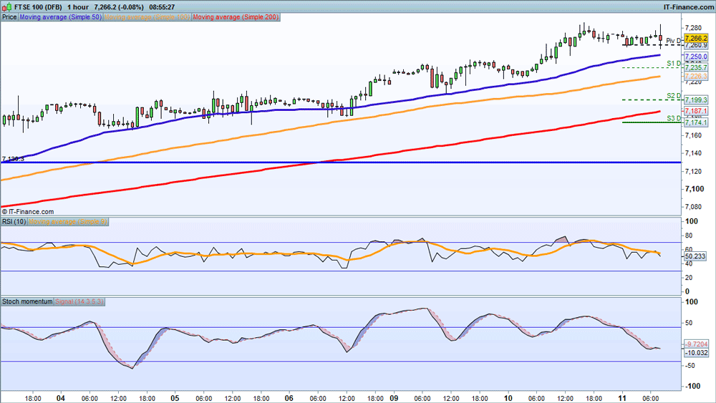
Task: Click the 20 level on RSI axis
Action: pyautogui.click(x=690, y=278)
